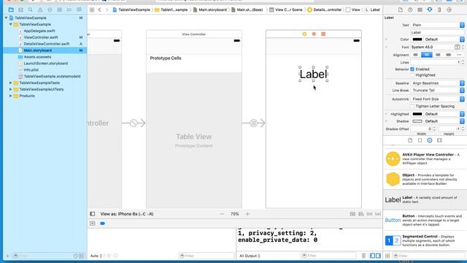467x263 pixels.
Task: Set text alignment to left
Action: point(416,55)
